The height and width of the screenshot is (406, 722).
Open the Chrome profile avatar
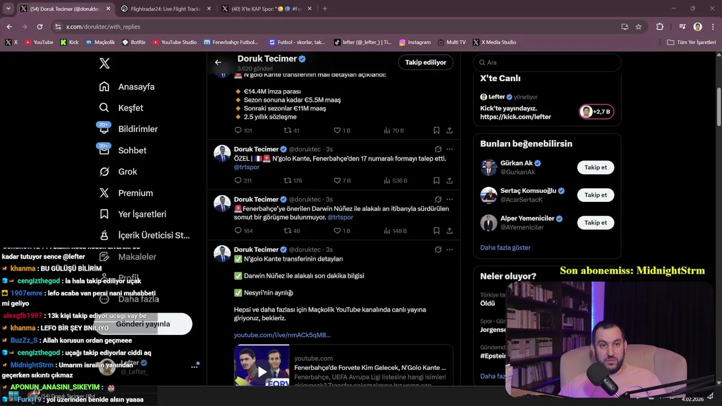pyautogui.click(x=698, y=27)
